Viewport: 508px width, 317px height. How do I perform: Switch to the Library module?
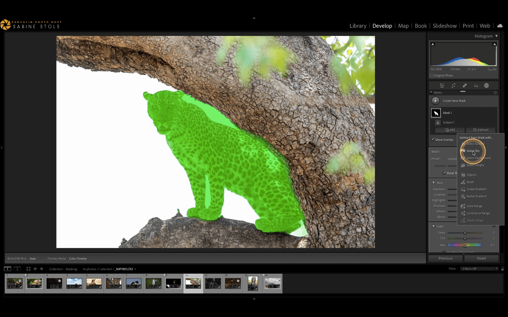pos(358,26)
